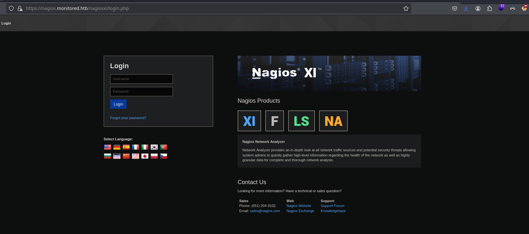This screenshot has height=234, width=529.
Task: Open the purple extension with 11 badge
Action: pos(501,8)
